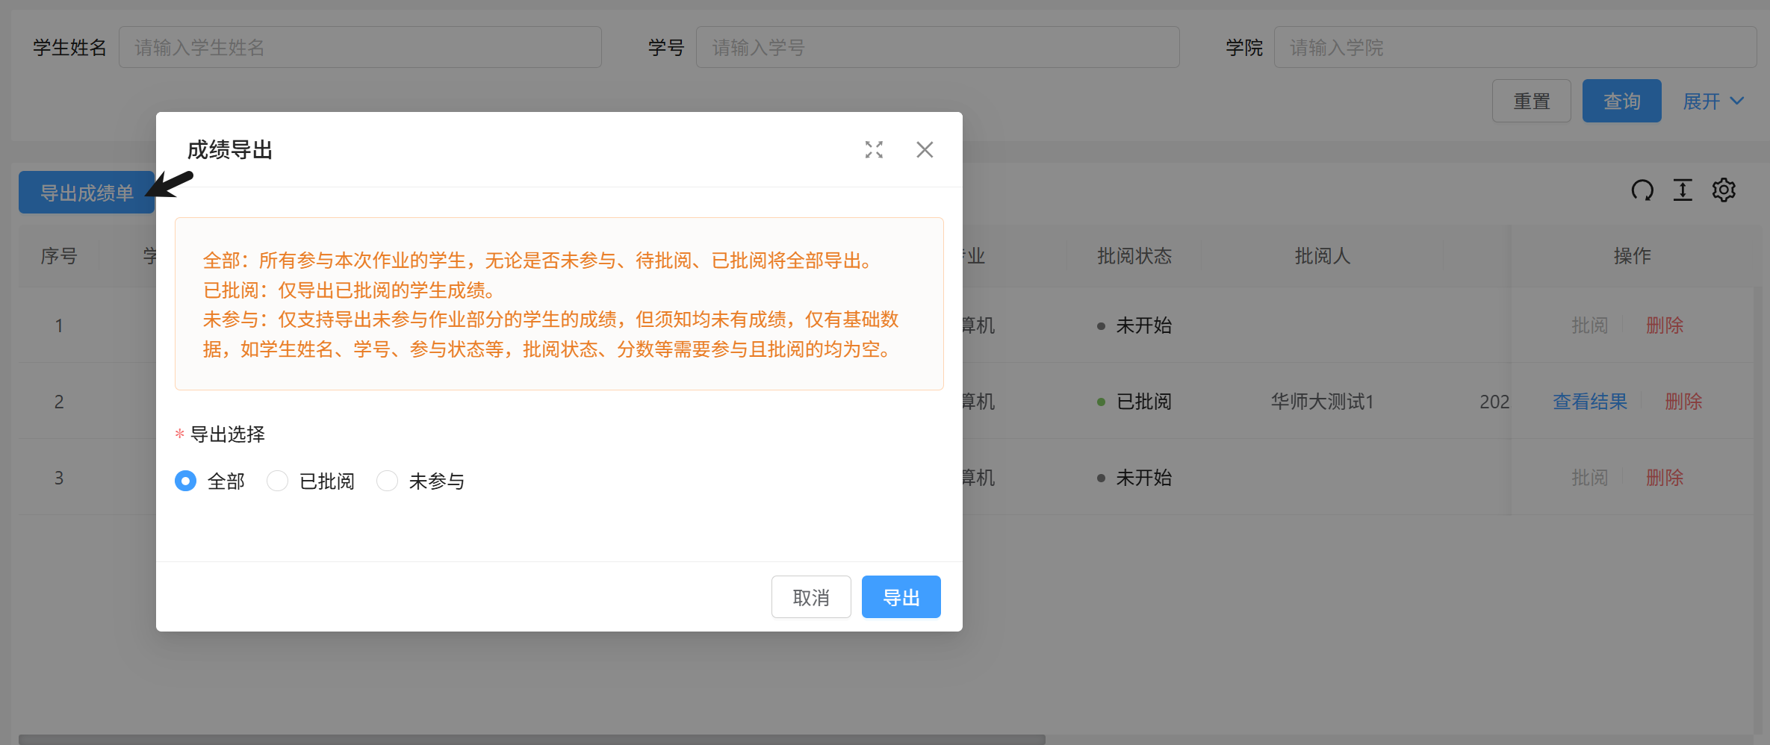Viewport: 1770px width, 745px height.
Task: Click the 查询 search button
Action: tap(1621, 102)
